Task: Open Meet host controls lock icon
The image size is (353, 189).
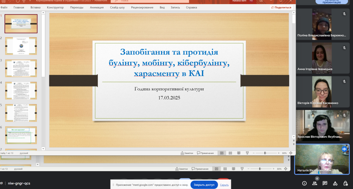Action: [345, 183]
